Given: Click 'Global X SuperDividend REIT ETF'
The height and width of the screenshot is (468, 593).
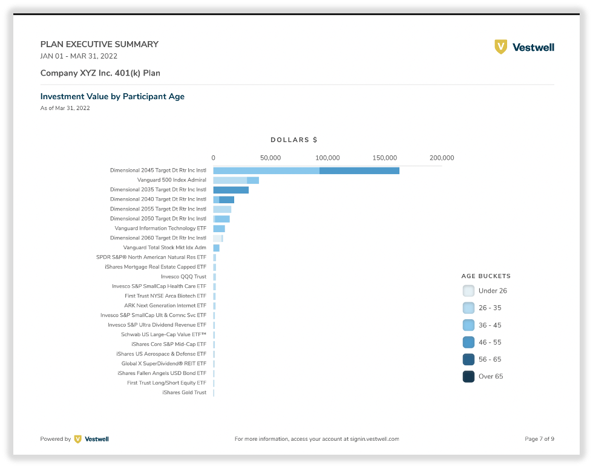Looking at the screenshot, I should 164,363.
